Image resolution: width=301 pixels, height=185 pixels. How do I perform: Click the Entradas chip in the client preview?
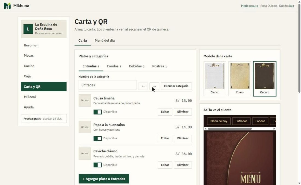pyautogui.click(x=241, y=121)
